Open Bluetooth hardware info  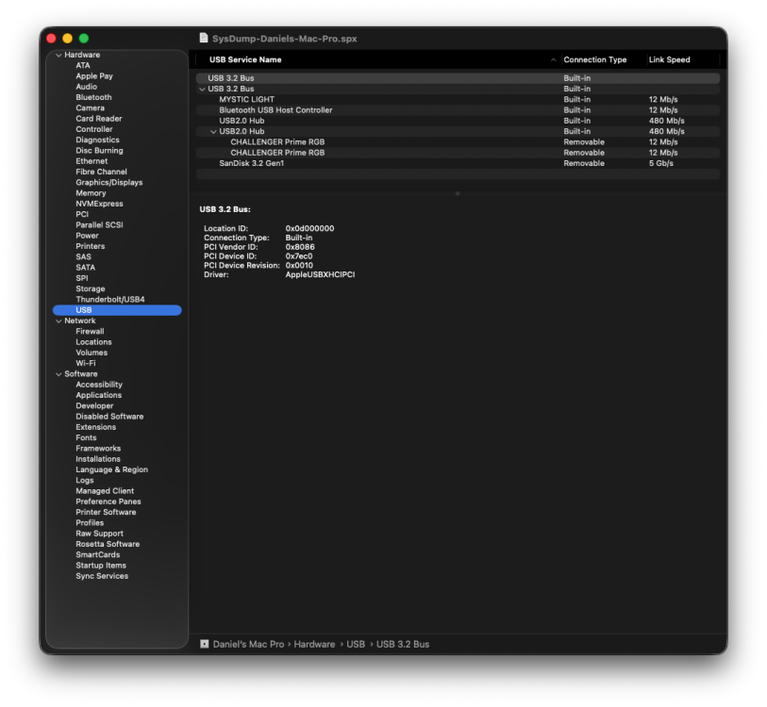tap(93, 97)
